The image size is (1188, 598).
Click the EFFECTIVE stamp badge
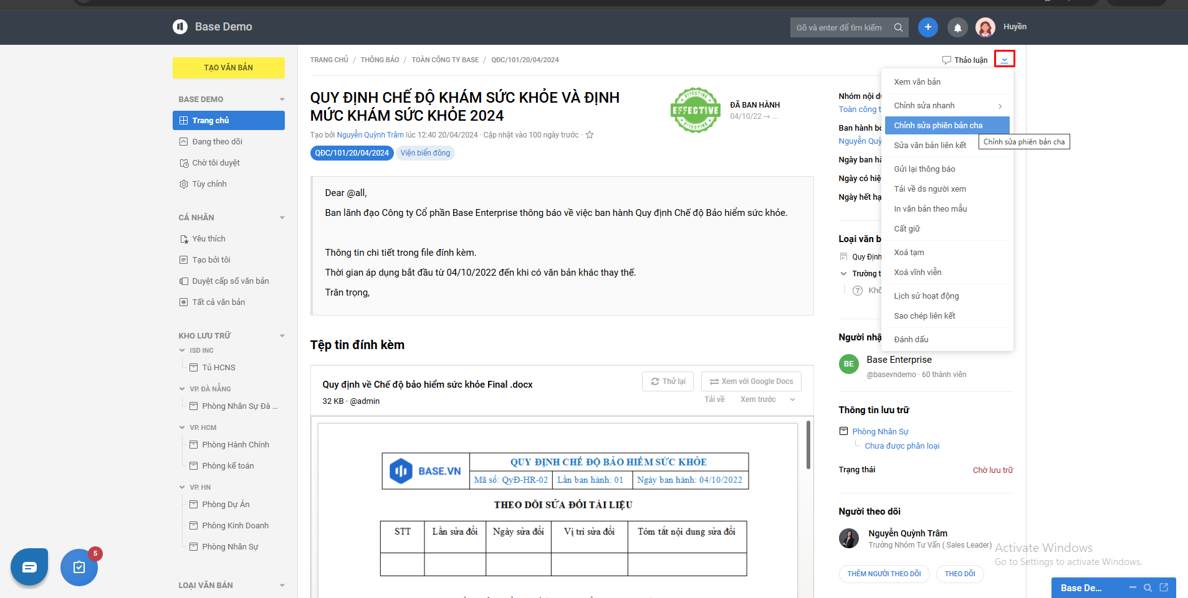coord(696,110)
